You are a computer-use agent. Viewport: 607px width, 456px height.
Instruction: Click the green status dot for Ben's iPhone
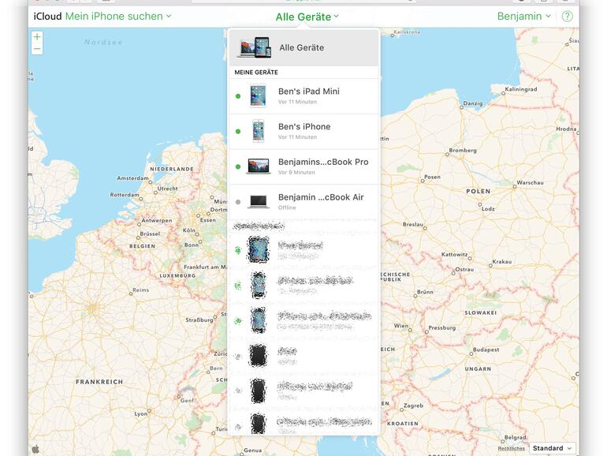click(238, 131)
